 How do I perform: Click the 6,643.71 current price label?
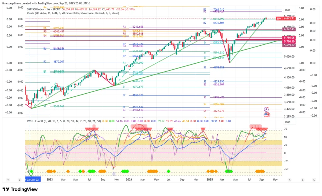click(289, 19)
